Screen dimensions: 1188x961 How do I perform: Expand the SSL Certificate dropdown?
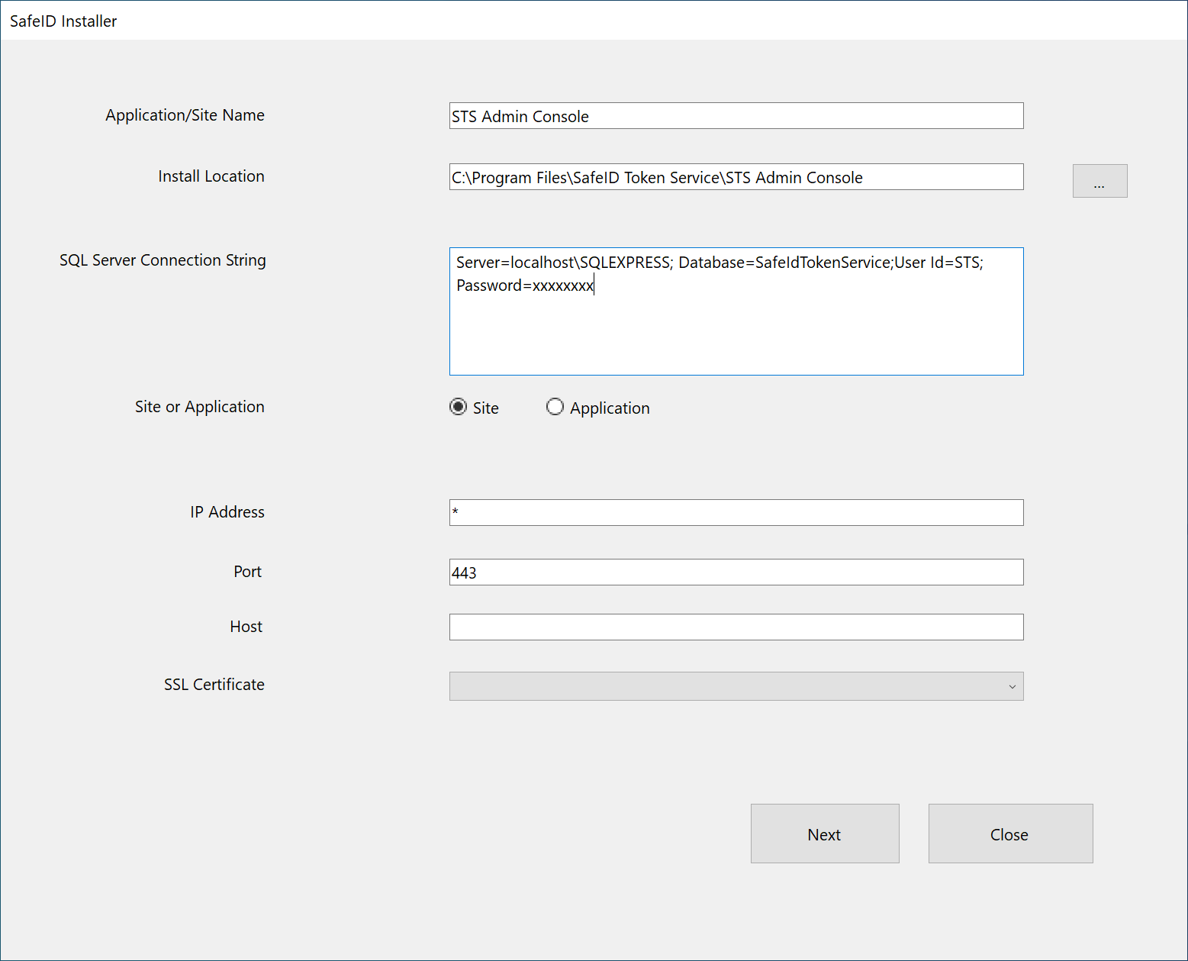[x=736, y=686]
